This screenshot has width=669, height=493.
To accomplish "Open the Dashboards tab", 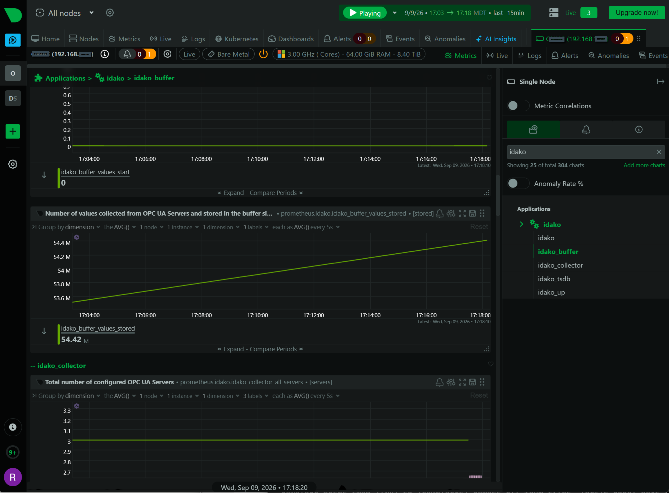I will click(x=291, y=39).
